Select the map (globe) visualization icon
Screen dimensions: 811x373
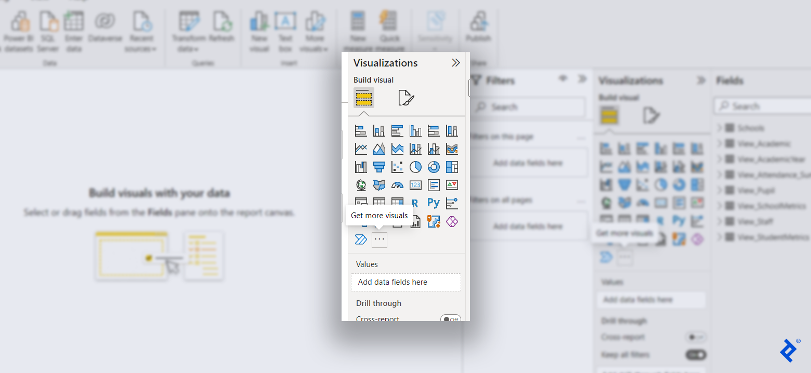(361, 184)
